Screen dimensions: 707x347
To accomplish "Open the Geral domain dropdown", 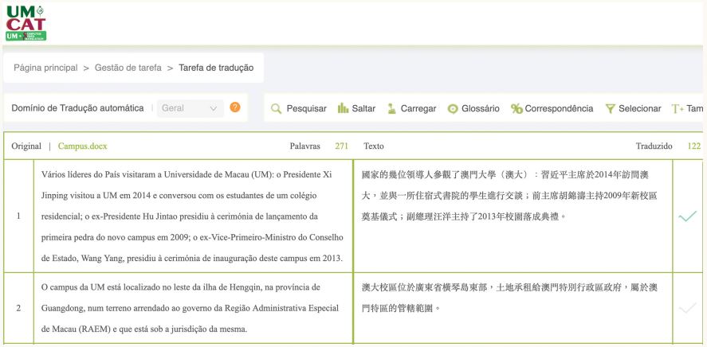I will 190,108.
